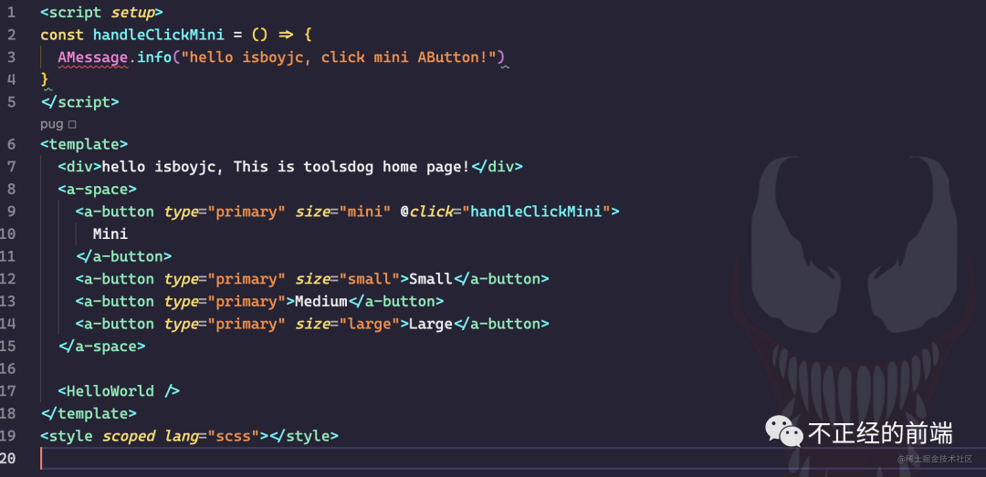The height and width of the screenshot is (477, 986).
Task: Click the closing </script> tag
Action: click(79, 102)
